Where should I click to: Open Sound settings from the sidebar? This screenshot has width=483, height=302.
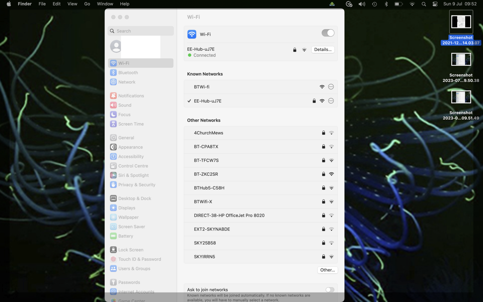click(x=124, y=105)
